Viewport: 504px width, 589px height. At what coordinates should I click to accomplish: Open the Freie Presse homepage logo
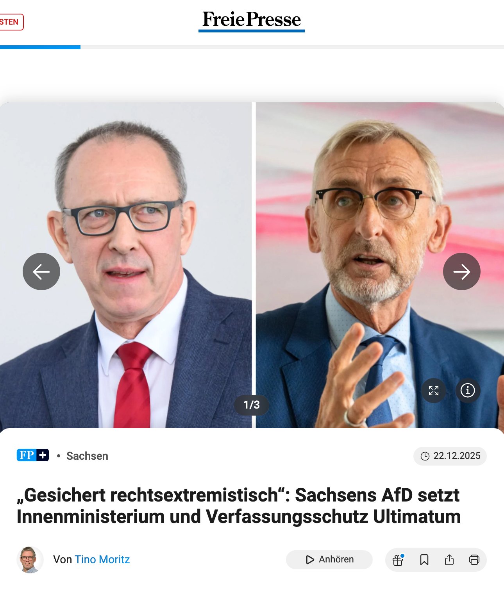[x=252, y=21]
